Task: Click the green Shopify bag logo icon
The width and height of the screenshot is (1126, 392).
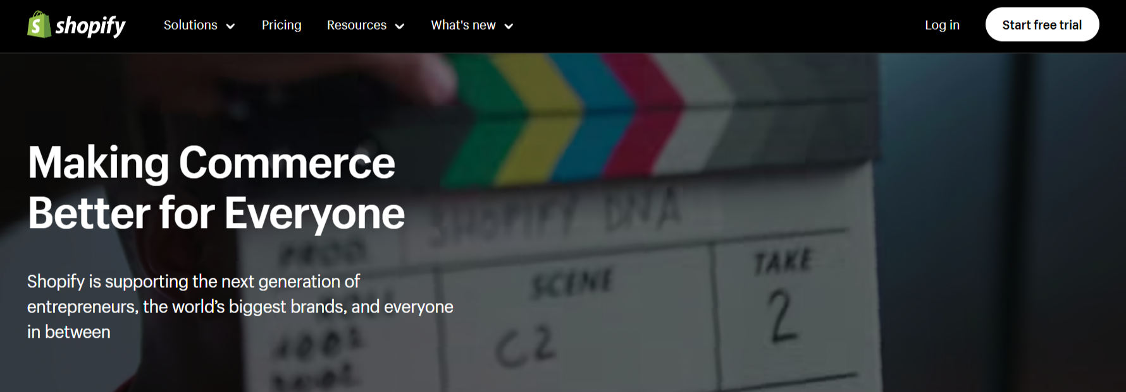Action: point(39,25)
